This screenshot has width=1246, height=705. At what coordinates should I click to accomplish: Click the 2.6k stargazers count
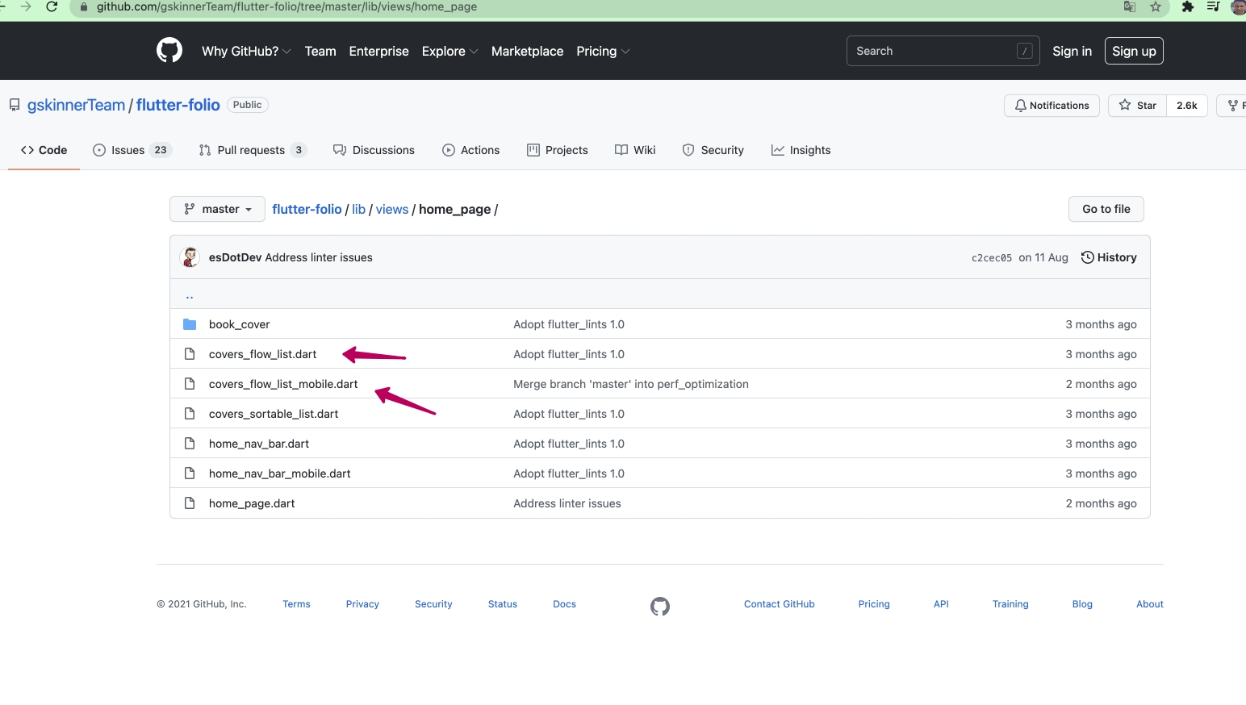click(1187, 106)
